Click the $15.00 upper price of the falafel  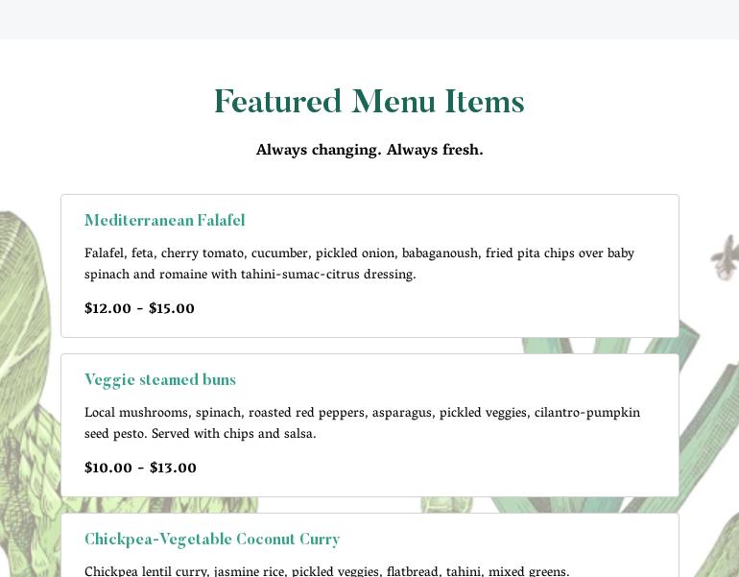coord(172,309)
